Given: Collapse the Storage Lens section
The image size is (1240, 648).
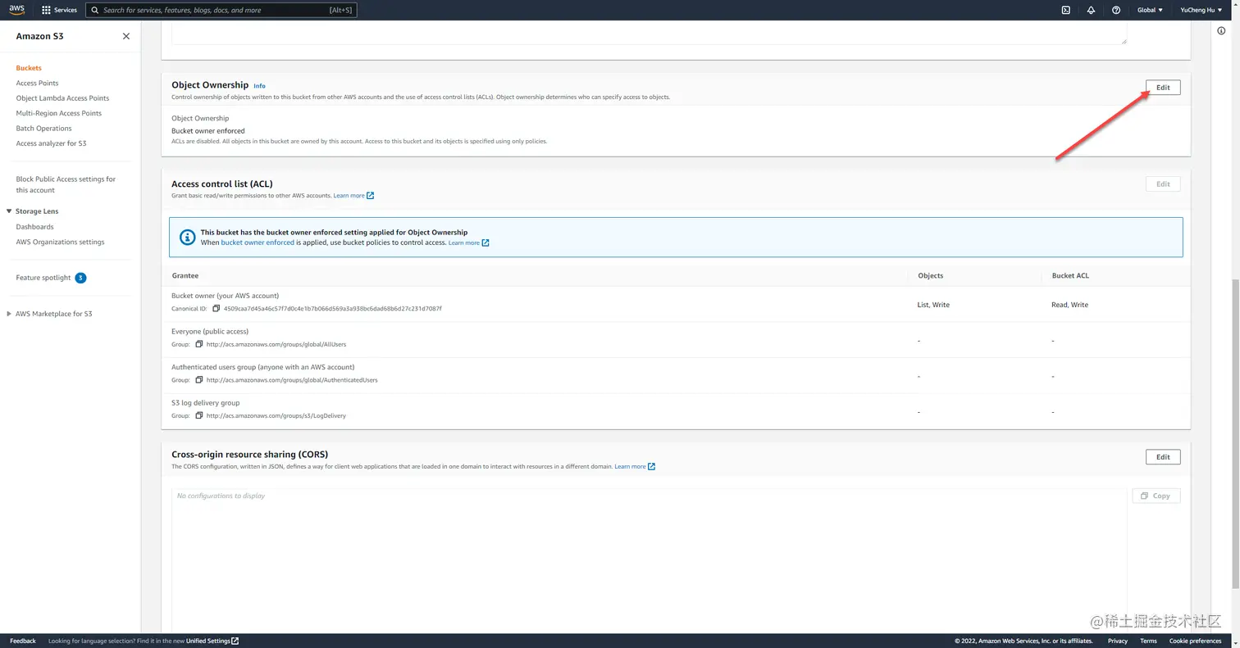Looking at the screenshot, I should coord(7,211).
